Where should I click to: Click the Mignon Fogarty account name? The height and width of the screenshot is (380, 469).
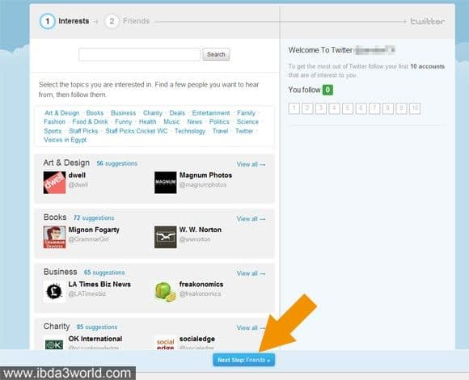pos(94,230)
